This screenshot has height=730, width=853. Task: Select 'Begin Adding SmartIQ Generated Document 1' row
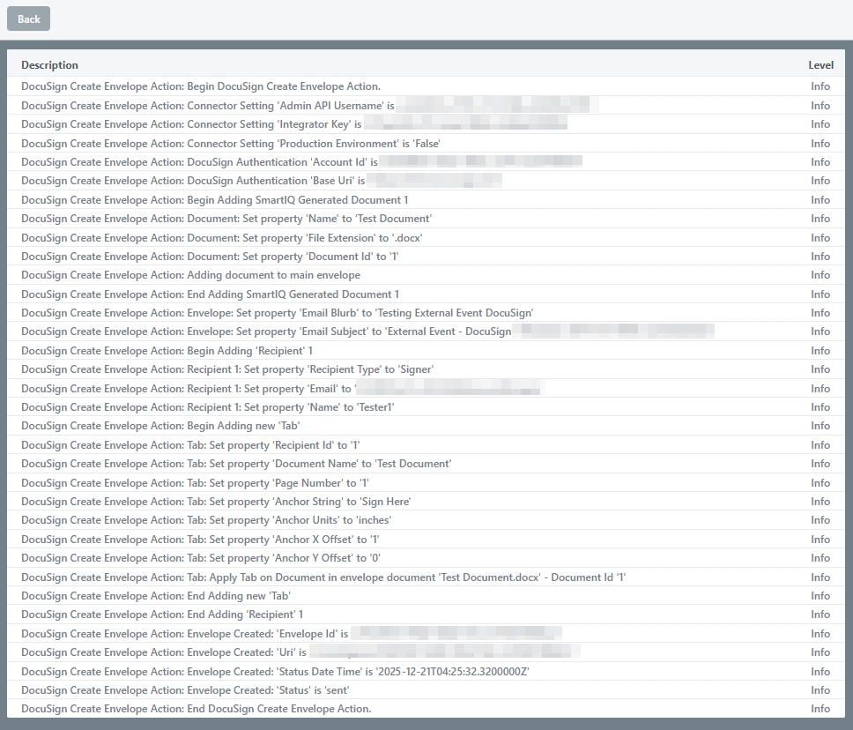click(426, 200)
